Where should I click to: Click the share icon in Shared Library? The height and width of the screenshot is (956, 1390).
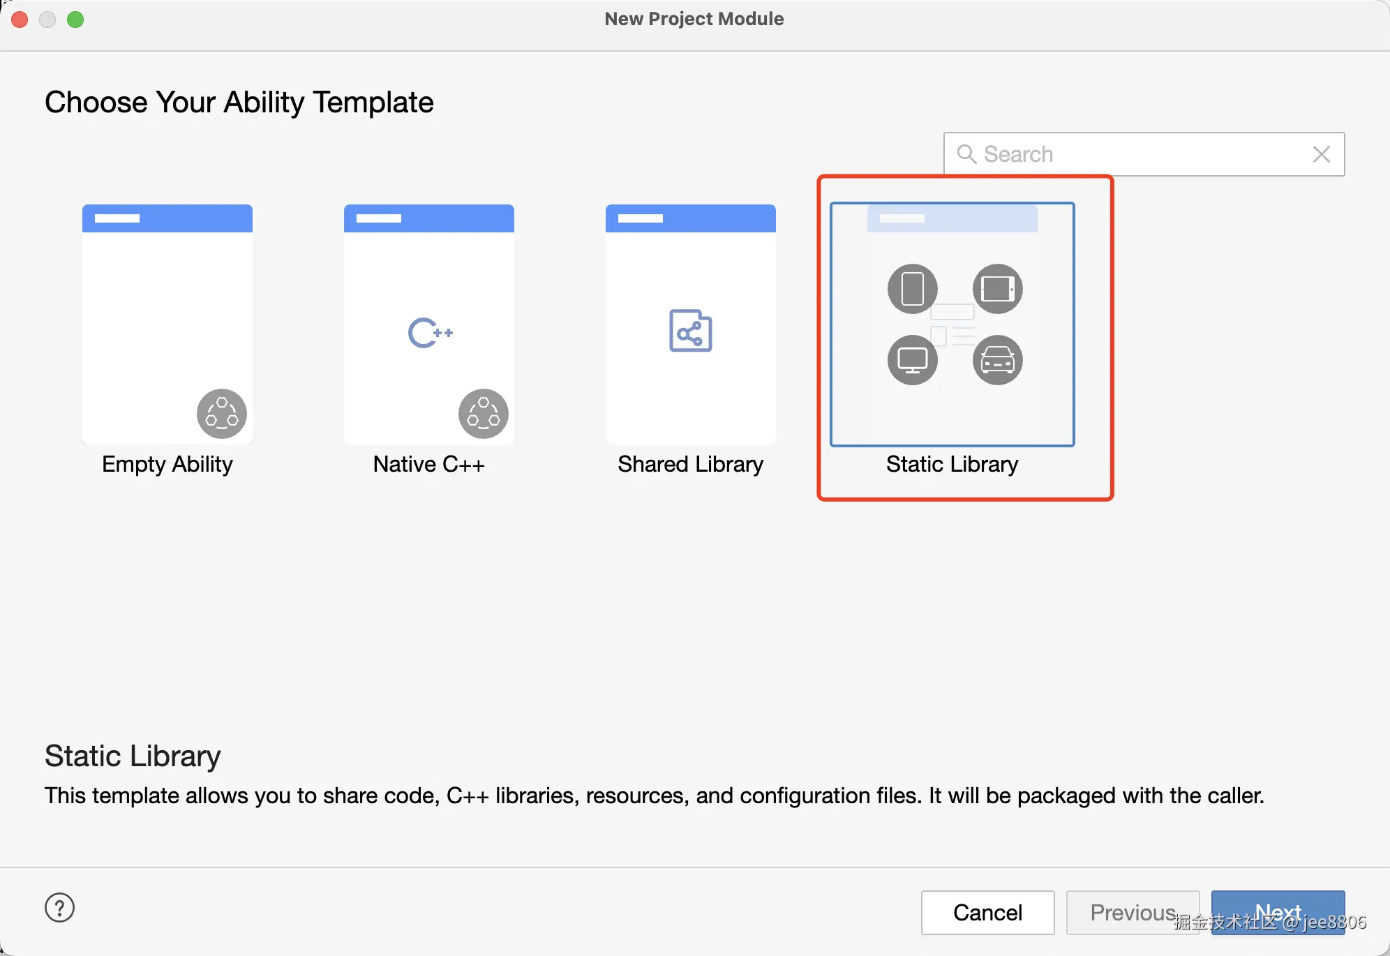point(691,331)
